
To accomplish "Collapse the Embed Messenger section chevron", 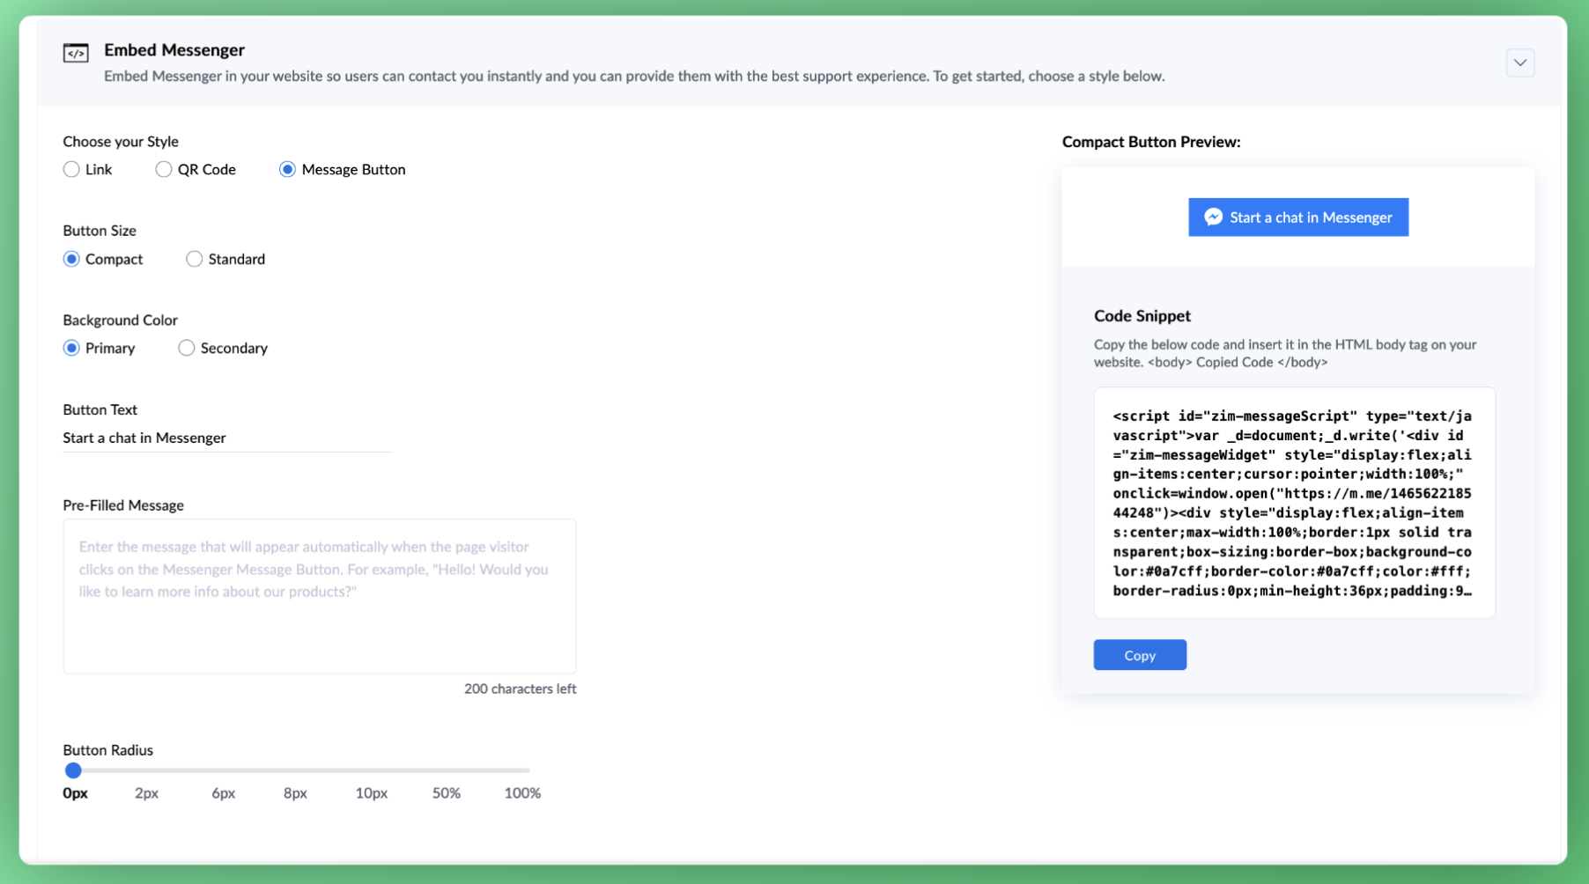I will [1519, 63].
